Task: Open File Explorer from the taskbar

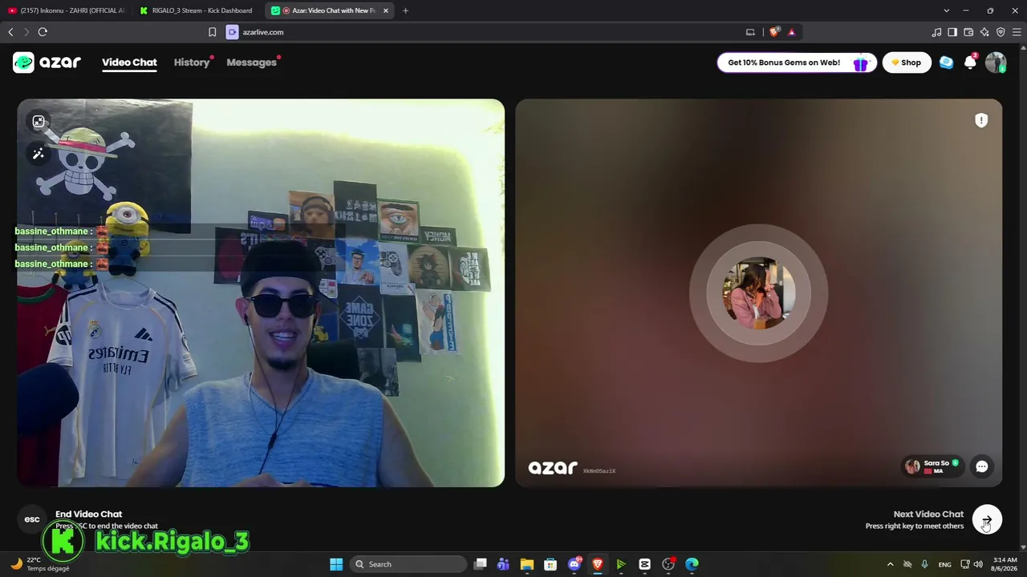Action: [526, 564]
